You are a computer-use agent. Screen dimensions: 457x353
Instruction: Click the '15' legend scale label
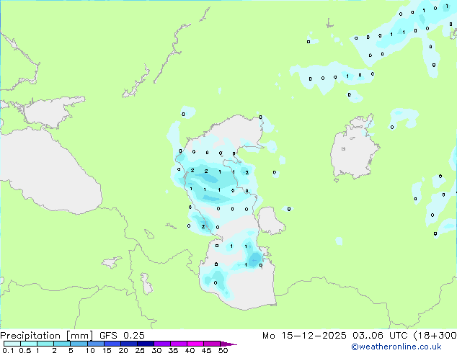[x=107, y=350]
